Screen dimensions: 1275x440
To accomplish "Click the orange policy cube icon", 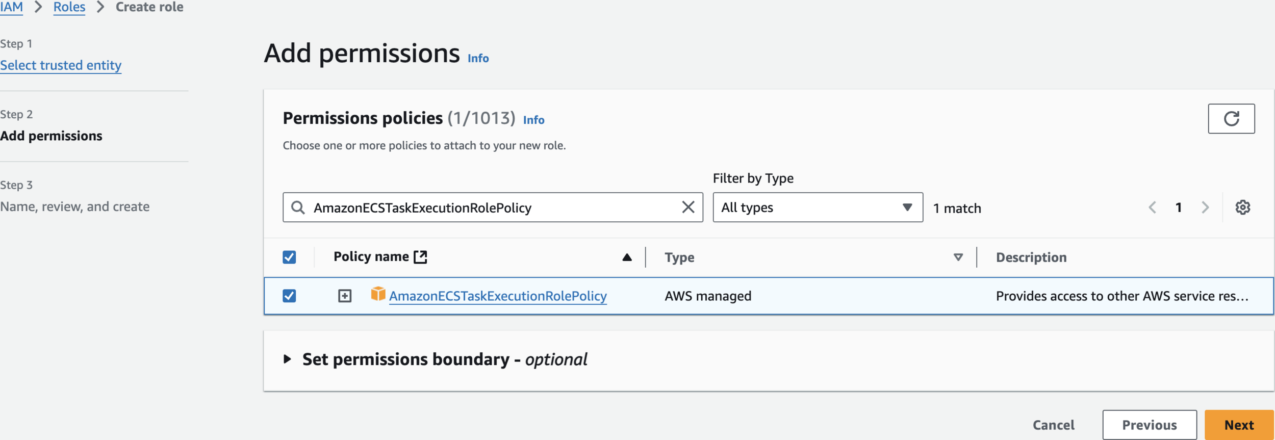I will click(x=378, y=294).
